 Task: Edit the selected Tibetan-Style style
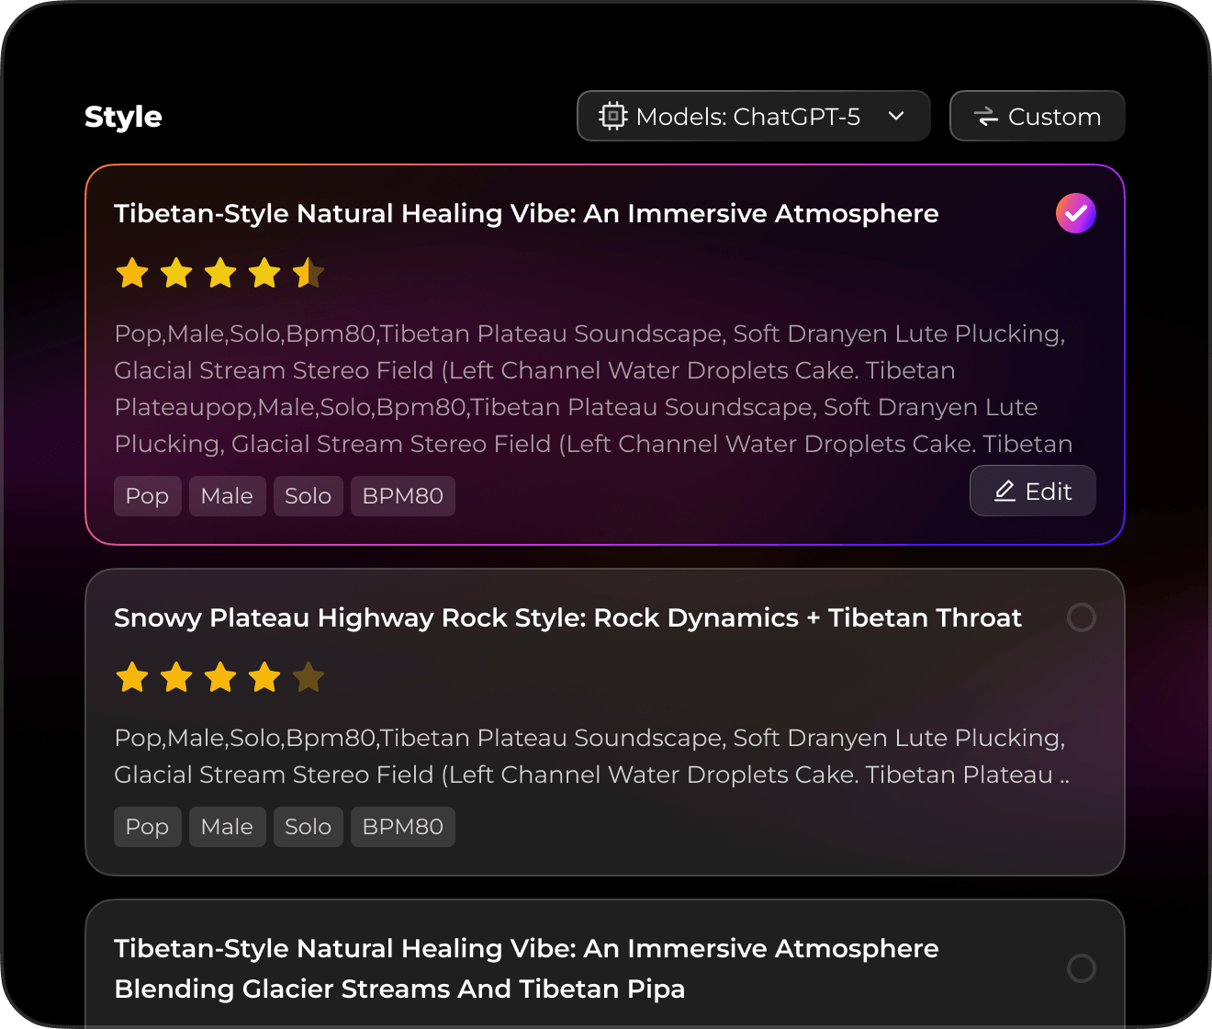pyautogui.click(x=1032, y=492)
